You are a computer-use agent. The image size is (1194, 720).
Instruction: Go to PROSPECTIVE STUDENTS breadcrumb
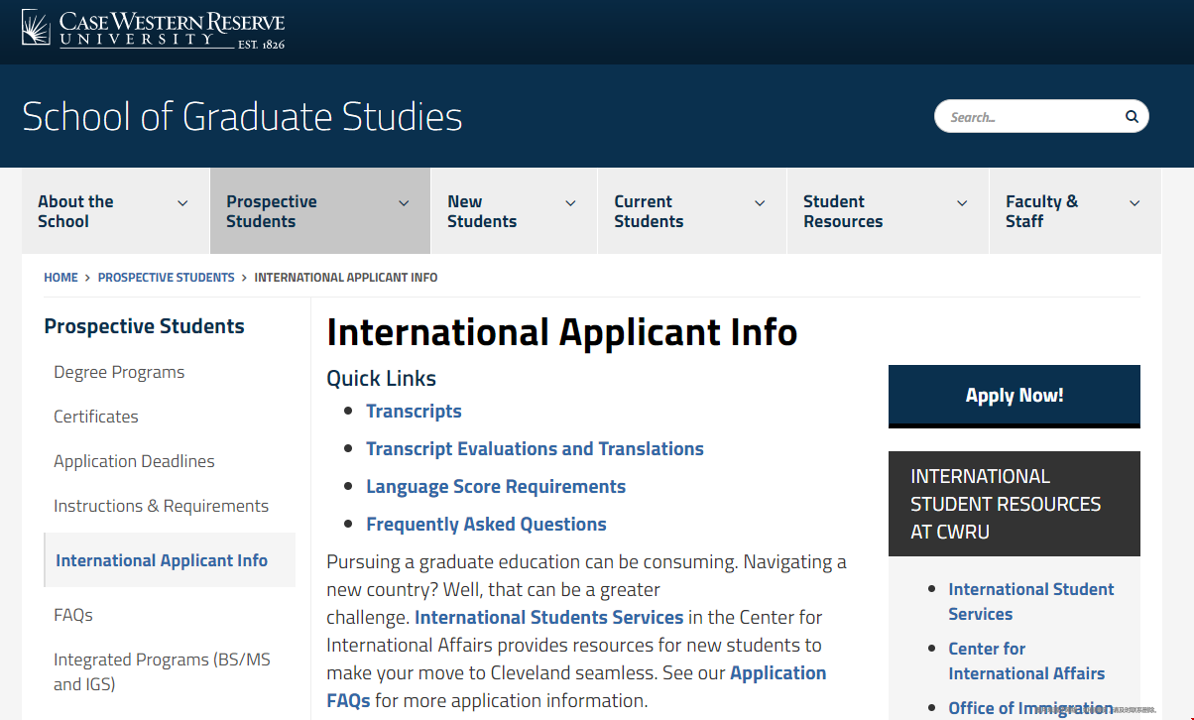pos(167,278)
